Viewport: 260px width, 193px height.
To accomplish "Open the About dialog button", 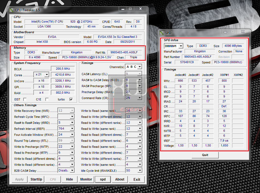I will (120, 179).
